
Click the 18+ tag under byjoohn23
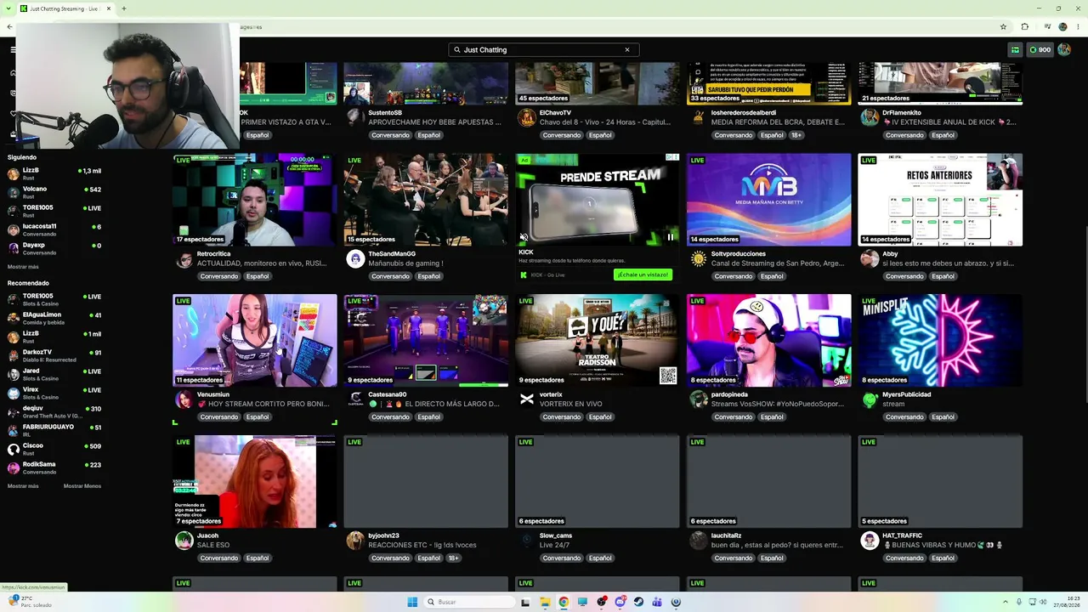click(x=453, y=558)
